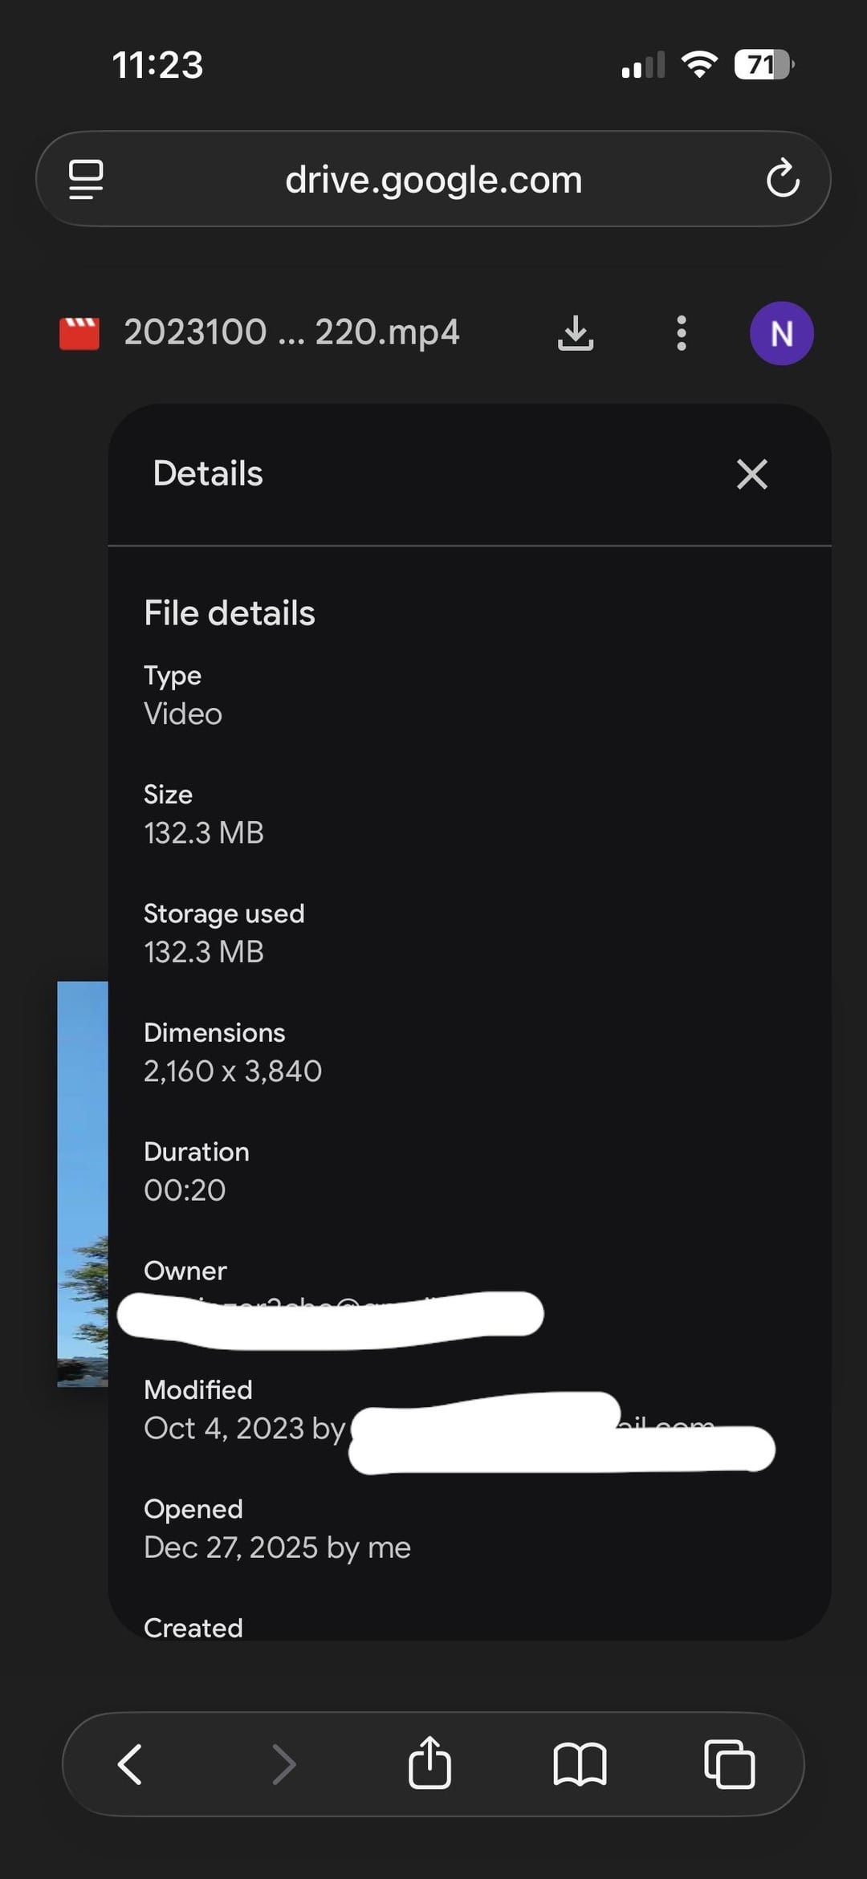
Task: Tap the video preview thumbnail
Action: pos(83,1182)
